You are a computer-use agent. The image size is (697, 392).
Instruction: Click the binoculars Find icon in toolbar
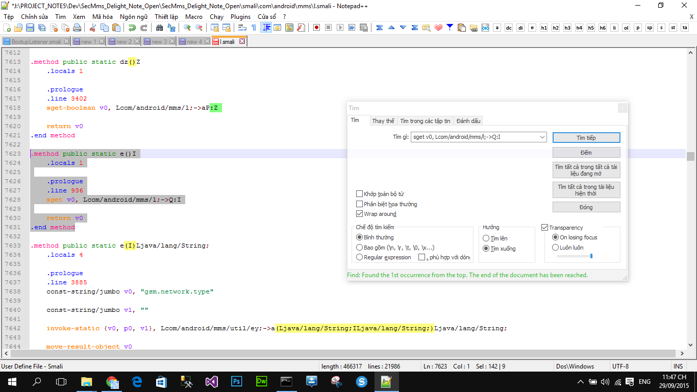tap(160, 28)
